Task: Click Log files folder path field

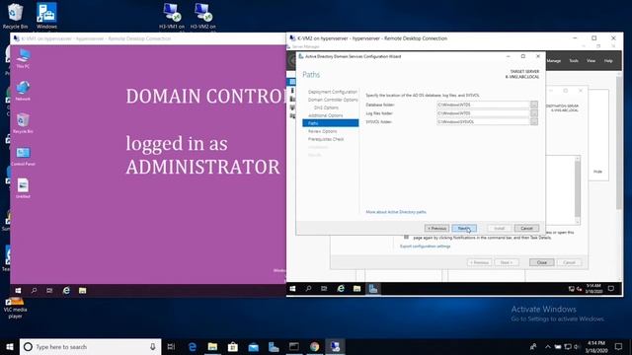Action: pos(483,113)
